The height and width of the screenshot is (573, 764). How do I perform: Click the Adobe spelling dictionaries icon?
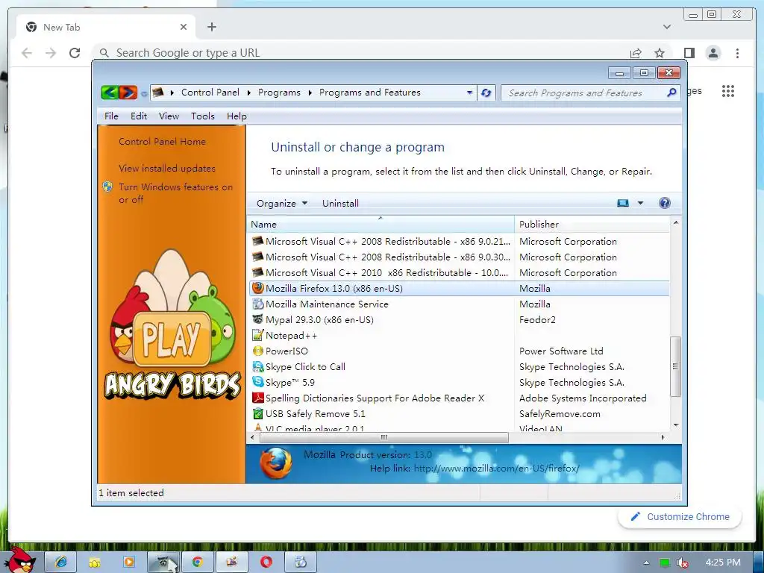click(x=257, y=398)
